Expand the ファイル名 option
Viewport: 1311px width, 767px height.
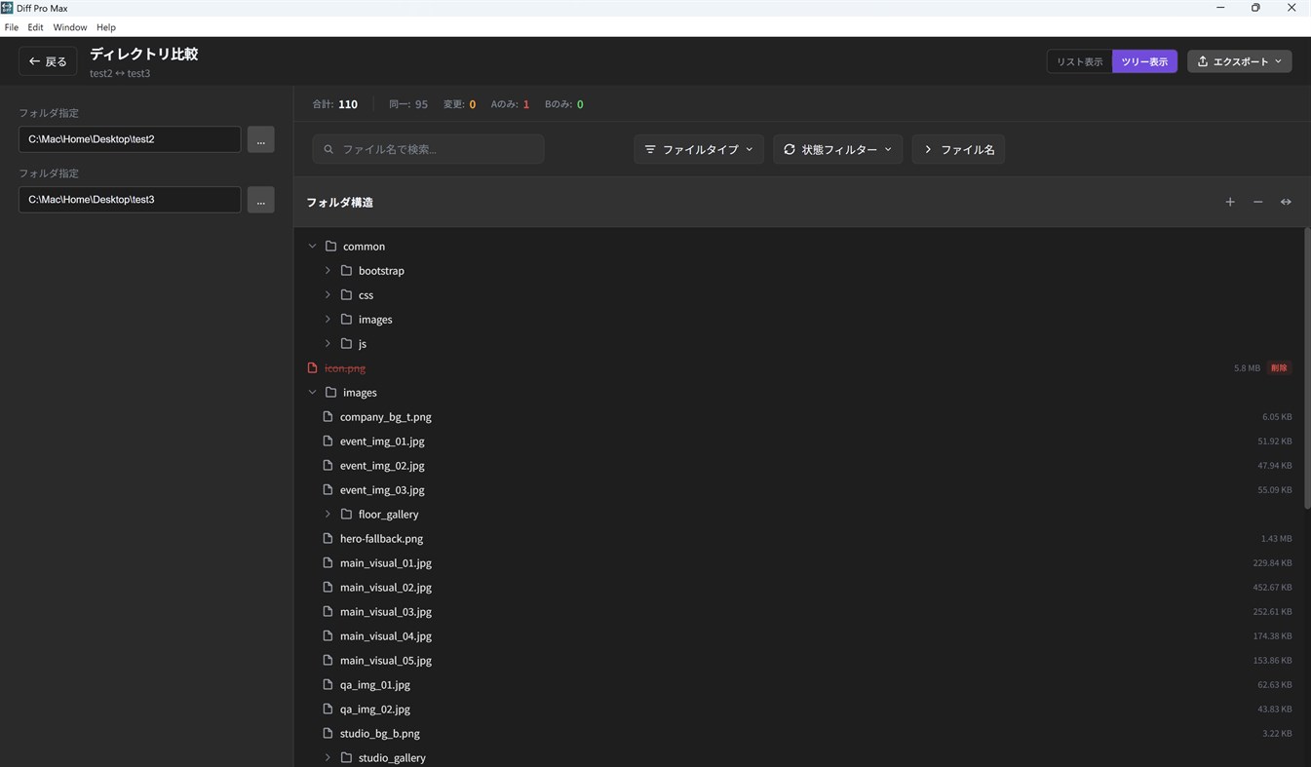958,149
